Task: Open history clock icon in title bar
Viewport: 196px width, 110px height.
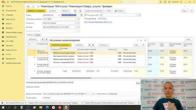Action: (x=165, y=2)
